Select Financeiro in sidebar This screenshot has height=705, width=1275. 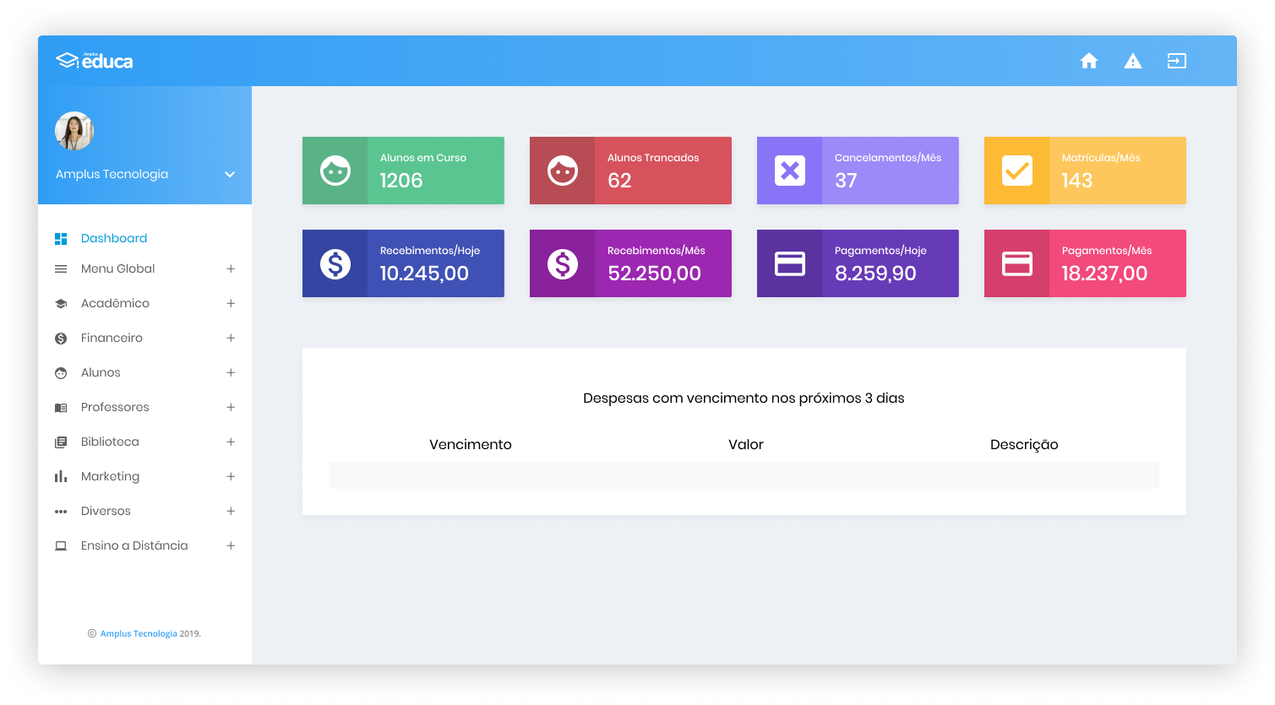112,338
